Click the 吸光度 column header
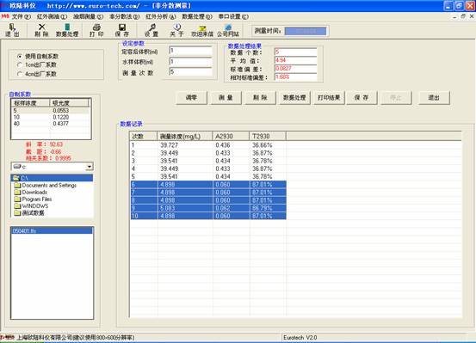Screen dimensions: 476x343 pyautogui.click(x=69, y=103)
